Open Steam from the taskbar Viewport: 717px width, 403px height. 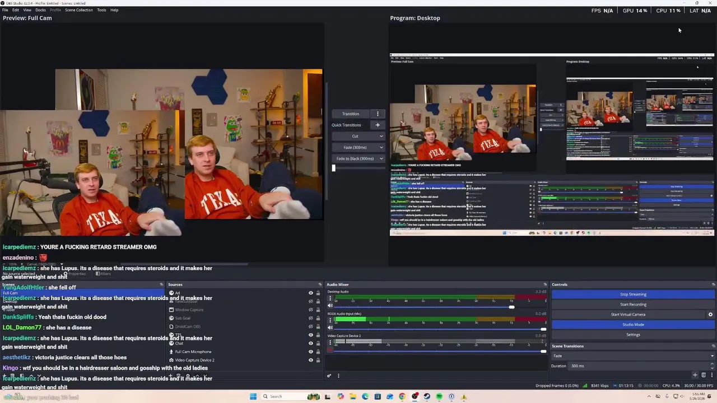coord(427,396)
